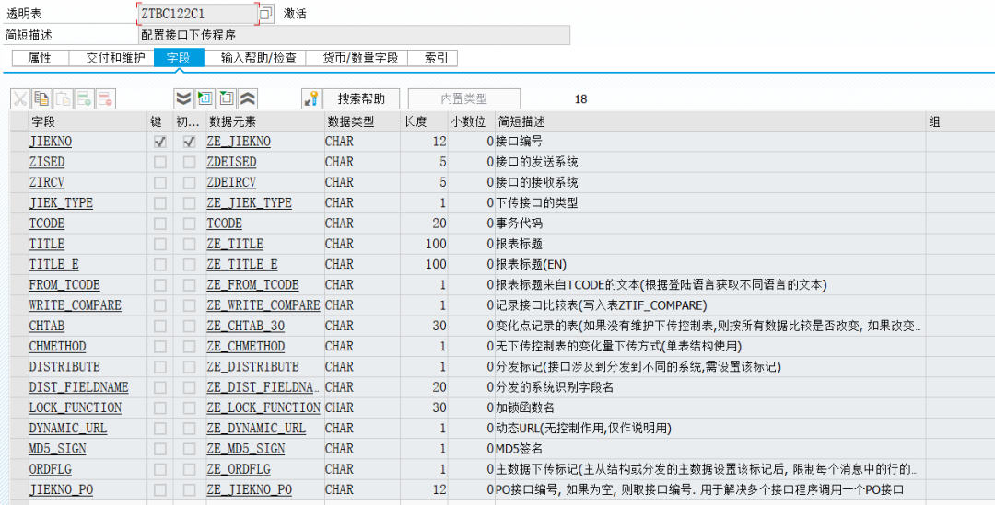Click the 组 column header
The width and height of the screenshot is (995, 505).
(960, 121)
